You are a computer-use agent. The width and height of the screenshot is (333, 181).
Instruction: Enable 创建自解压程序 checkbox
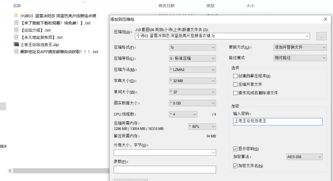coord(236,76)
